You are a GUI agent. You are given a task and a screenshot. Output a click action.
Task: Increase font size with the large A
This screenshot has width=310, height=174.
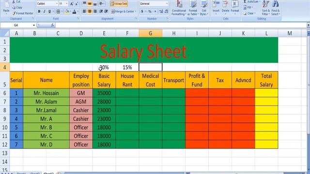coord(72,4)
